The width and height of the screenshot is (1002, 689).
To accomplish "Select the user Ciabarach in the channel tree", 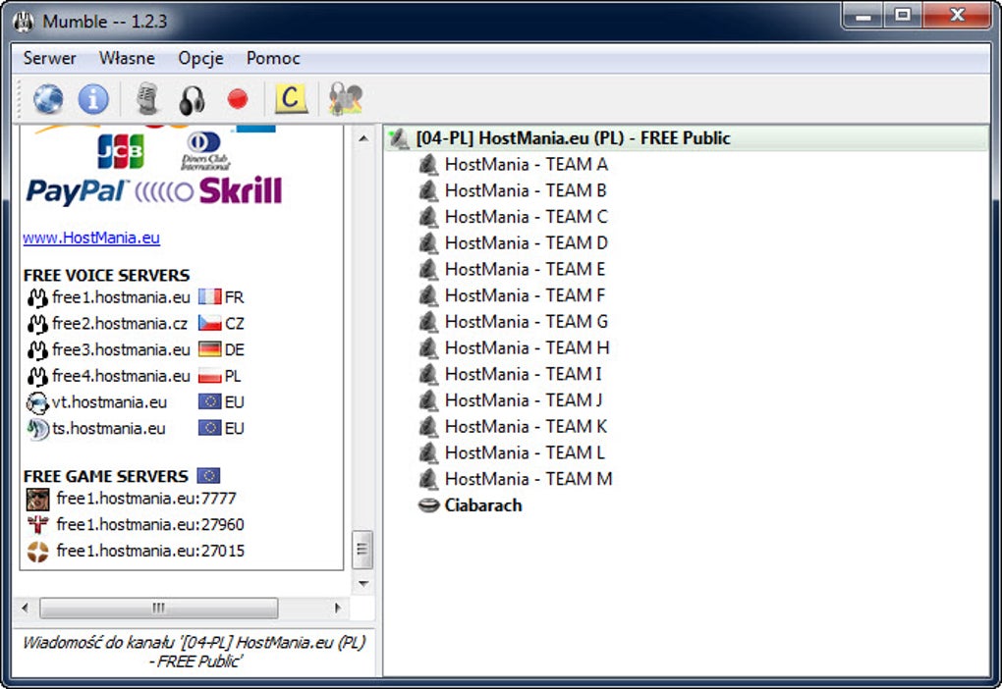I will 483,505.
